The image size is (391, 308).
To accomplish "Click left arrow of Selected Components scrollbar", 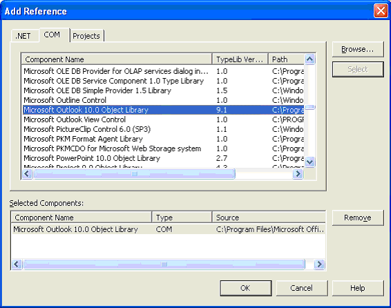I will coord(17,264).
